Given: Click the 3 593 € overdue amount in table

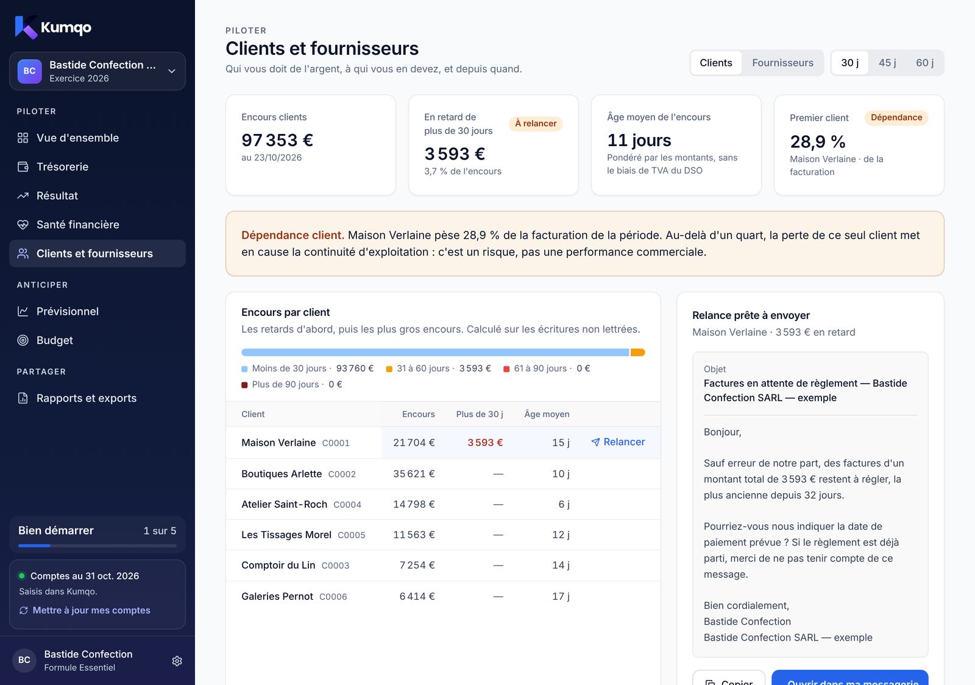Looking at the screenshot, I should point(485,443).
